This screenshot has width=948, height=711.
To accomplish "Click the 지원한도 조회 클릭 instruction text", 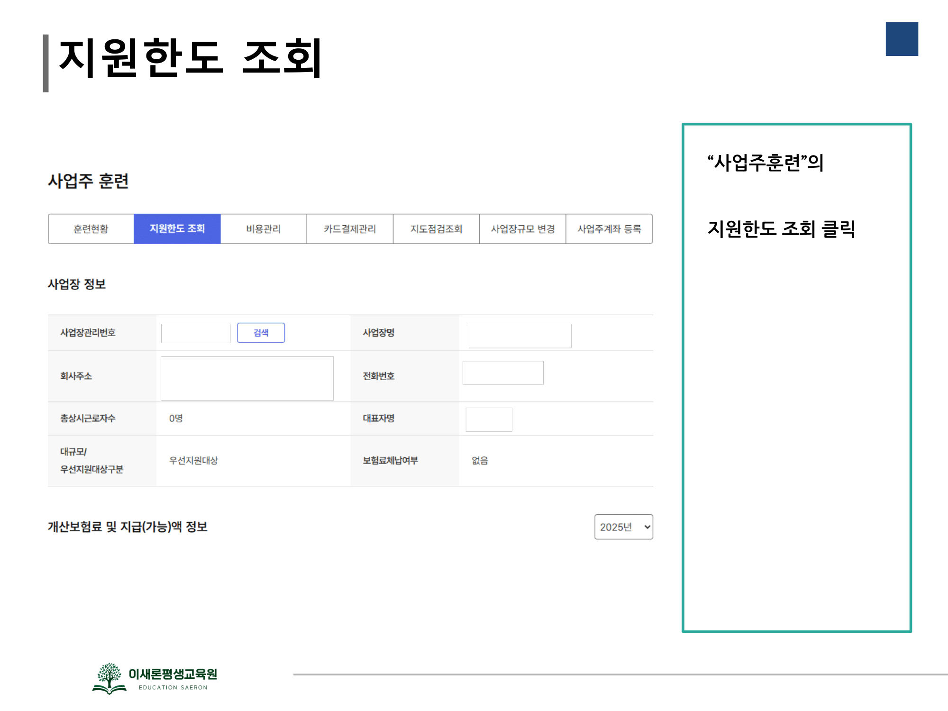I will (781, 229).
